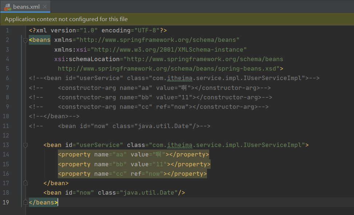The width and height of the screenshot is (354, 215).
Task: Click the fold end marker at line 17
Action: pos(25,183)
